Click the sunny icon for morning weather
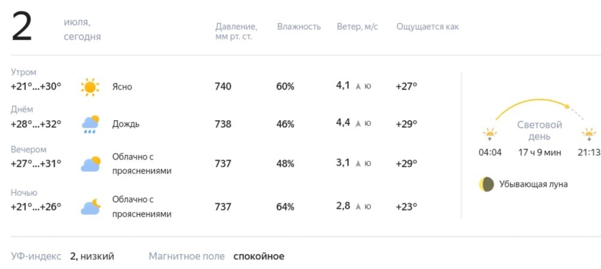Screen dimensions: 601x269 pos(90,87)
